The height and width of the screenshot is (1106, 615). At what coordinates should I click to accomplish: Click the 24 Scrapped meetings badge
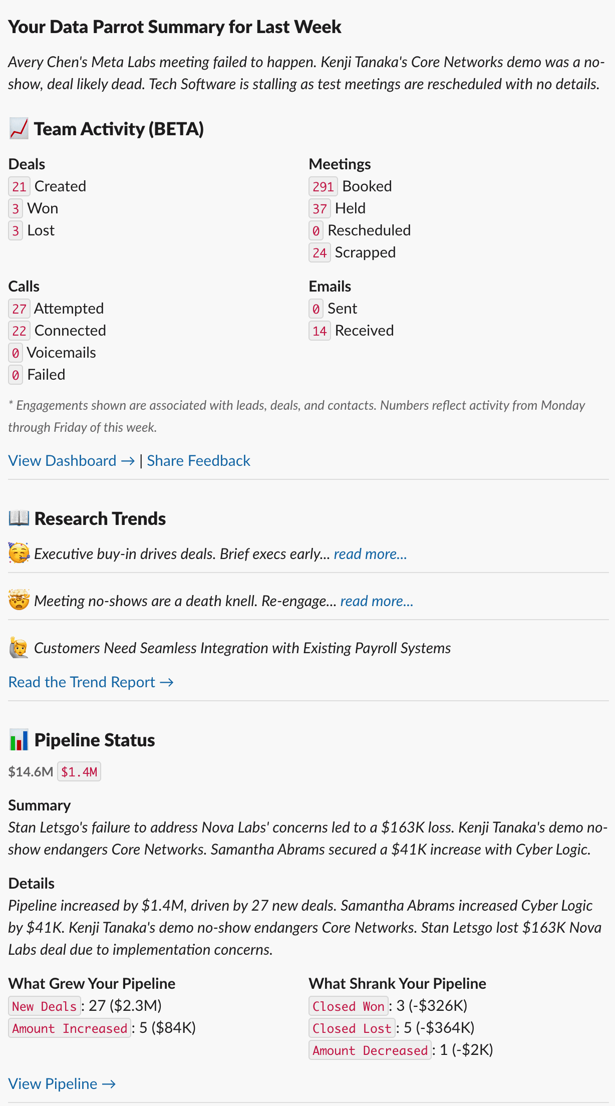coord(319,253)
